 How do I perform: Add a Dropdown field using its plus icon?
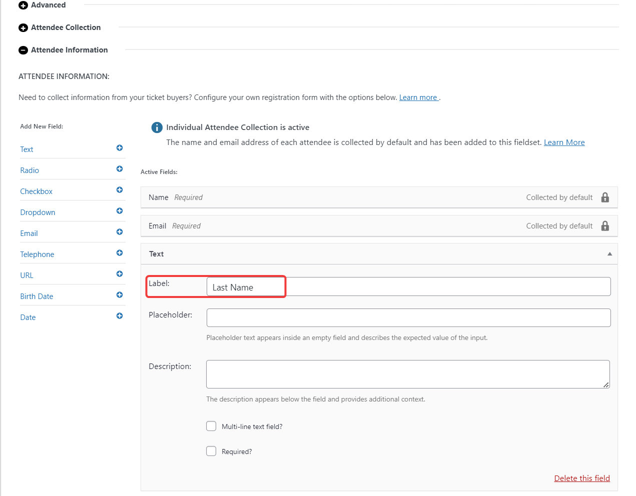point(119,211)
